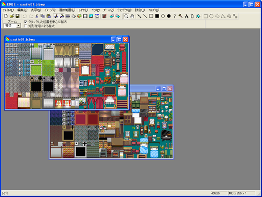Open a file with the folder icon

(12, 16)
